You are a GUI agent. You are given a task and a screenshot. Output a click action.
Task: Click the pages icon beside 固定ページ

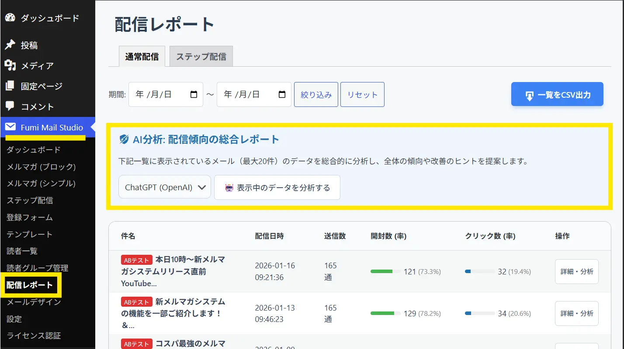10,86
